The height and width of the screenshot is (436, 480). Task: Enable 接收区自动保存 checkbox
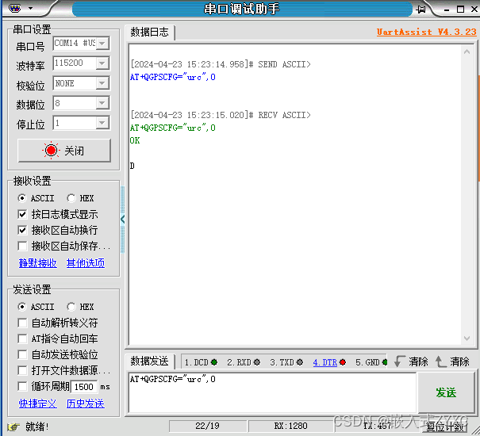pyautogui.click(x=22, y=246)
